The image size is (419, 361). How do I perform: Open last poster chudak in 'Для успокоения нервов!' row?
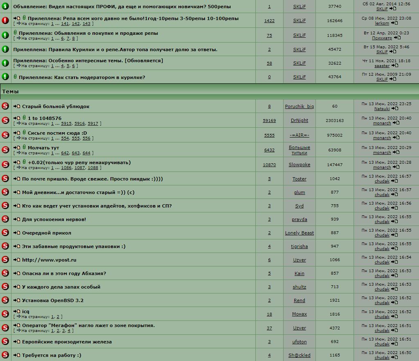[x=382, y=221]
